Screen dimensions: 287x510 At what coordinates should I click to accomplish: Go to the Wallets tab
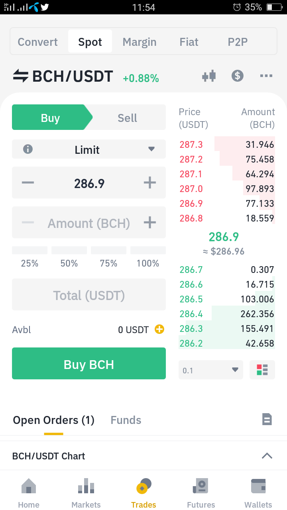click(258, 493)
